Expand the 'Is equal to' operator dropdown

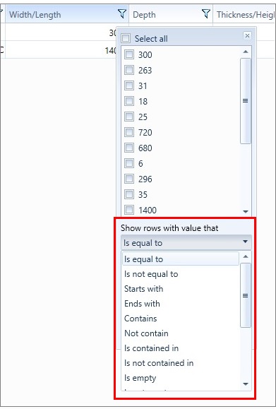click(x=186, y=242)
